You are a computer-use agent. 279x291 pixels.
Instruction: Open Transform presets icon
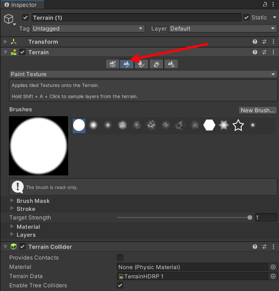264,42
